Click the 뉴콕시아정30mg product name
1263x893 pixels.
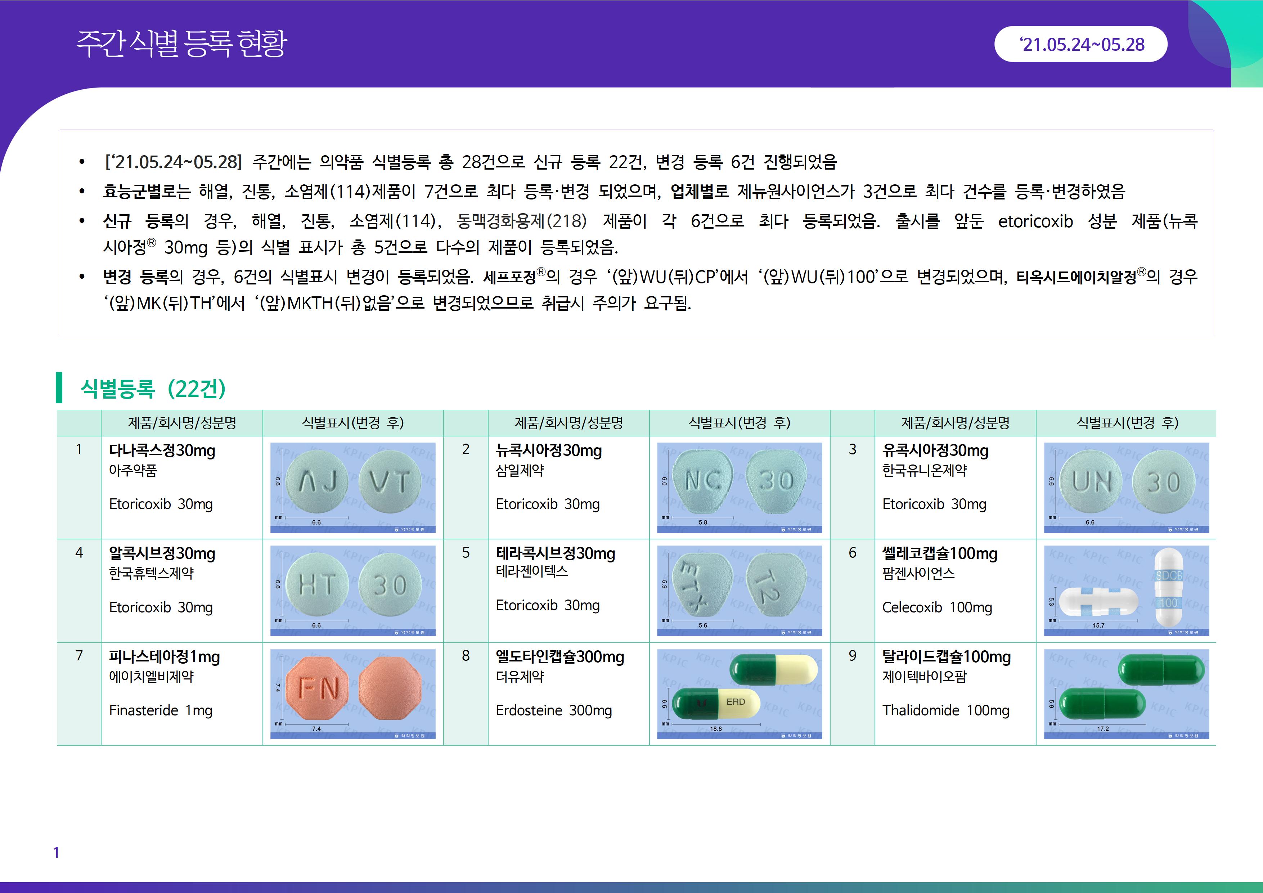(x=548, y=450)
